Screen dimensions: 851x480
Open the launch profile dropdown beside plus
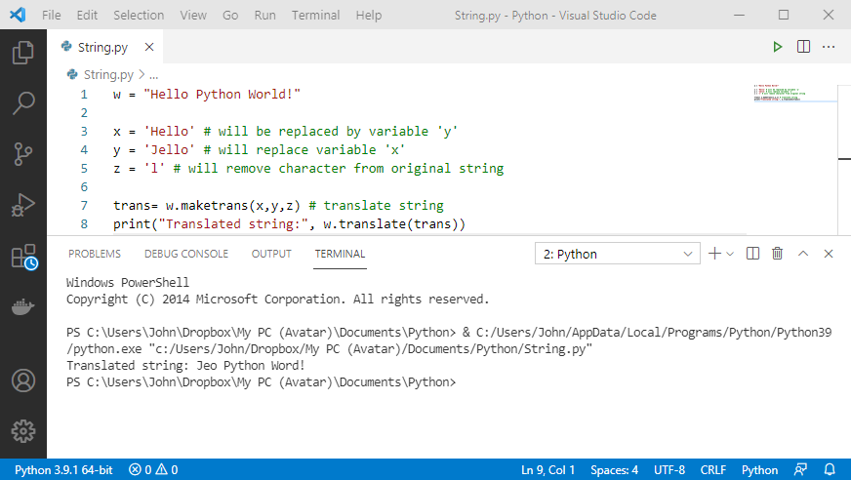(730, 254)
